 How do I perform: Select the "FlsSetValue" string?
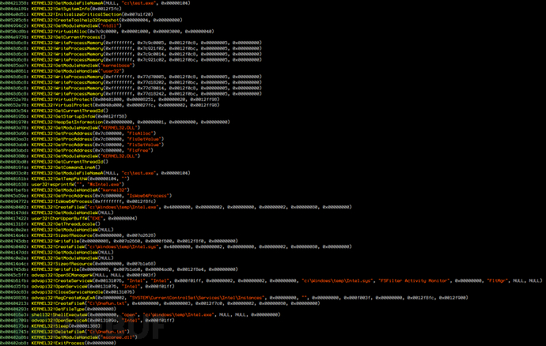coord(146,145)
